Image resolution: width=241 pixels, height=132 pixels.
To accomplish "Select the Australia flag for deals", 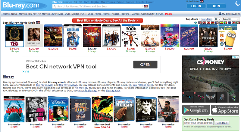I will click(x=230, y=22).
